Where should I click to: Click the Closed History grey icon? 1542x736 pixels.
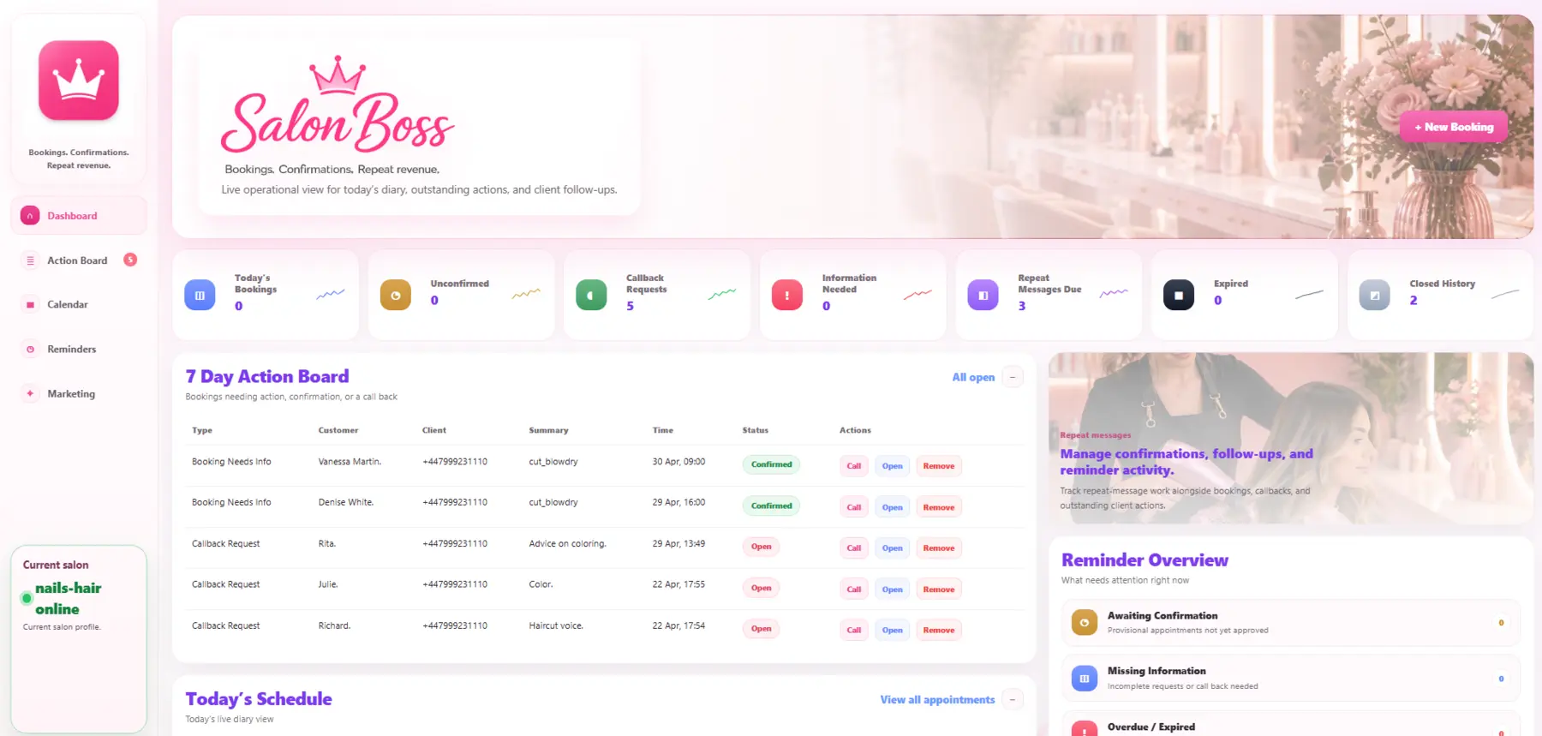pyautogui.click(x=1375, y=296)
